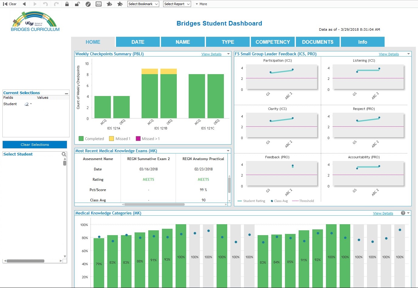
Task: Open the Select Bookmark dropdown
Action: click(143, 4)
